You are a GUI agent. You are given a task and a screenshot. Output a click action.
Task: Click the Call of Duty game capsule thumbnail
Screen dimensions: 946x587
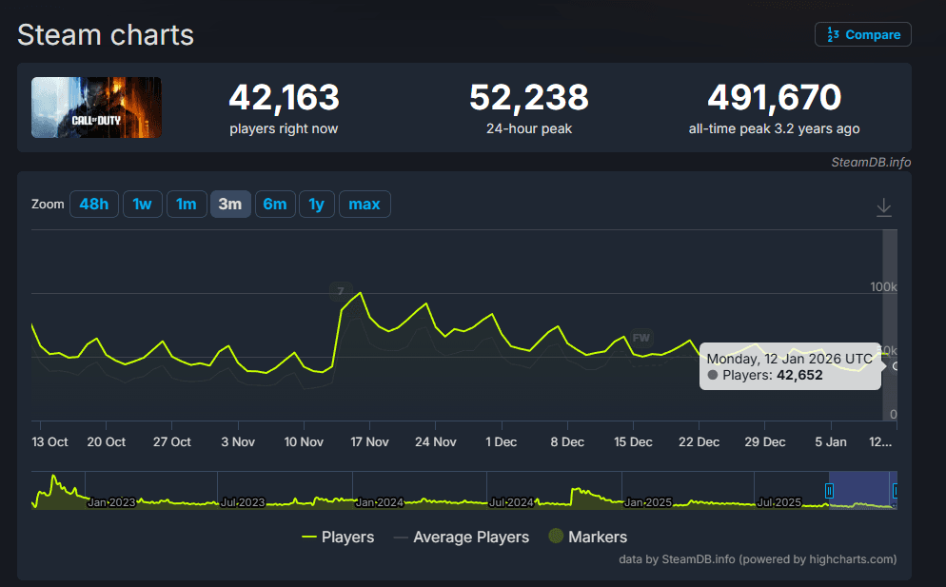(95, 108)
